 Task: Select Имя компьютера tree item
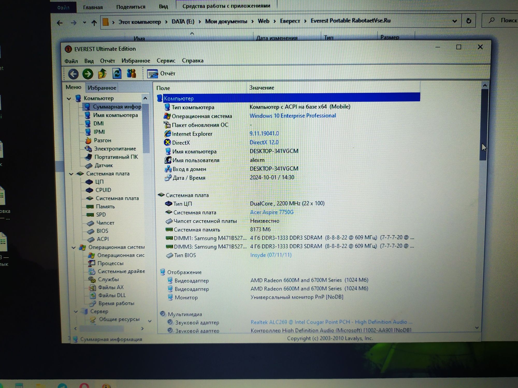click(x=115, y=115)
